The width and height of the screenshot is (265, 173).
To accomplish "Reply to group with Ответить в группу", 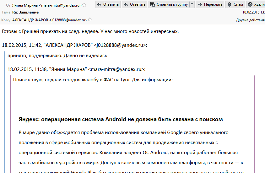I will (169, 4).
